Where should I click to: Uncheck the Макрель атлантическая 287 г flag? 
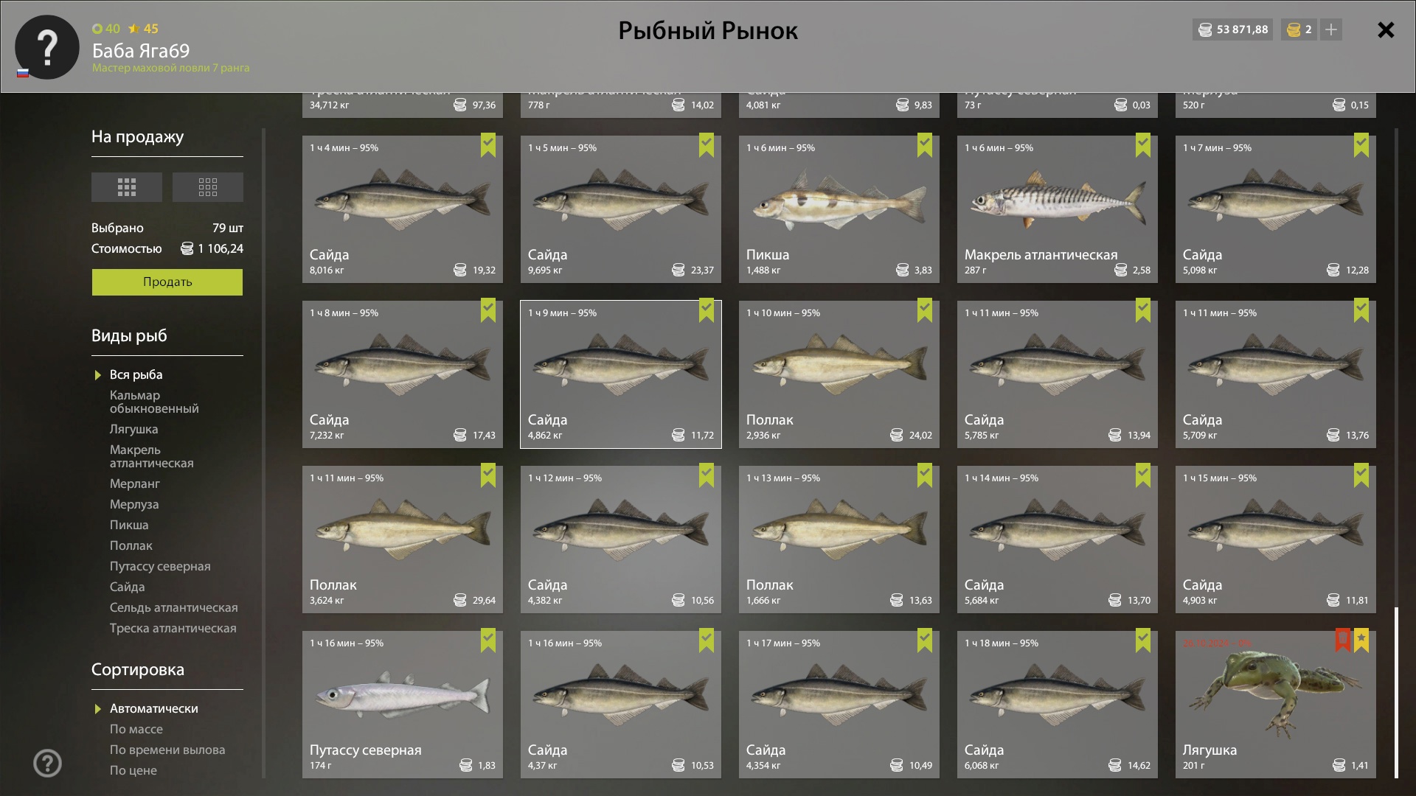[x=1143, y=144]
